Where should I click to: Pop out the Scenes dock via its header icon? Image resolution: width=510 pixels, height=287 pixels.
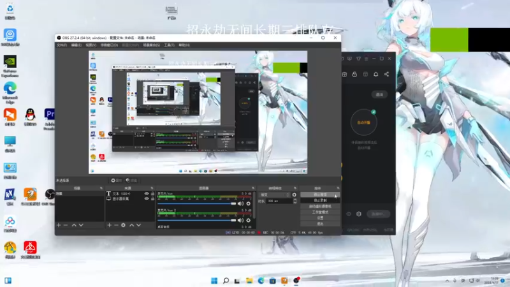101,188
